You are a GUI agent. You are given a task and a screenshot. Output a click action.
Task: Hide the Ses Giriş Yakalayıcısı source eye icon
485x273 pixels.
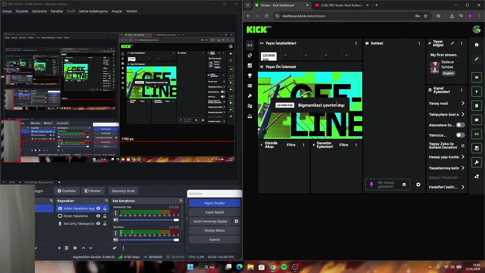click(x=98, y=224)
